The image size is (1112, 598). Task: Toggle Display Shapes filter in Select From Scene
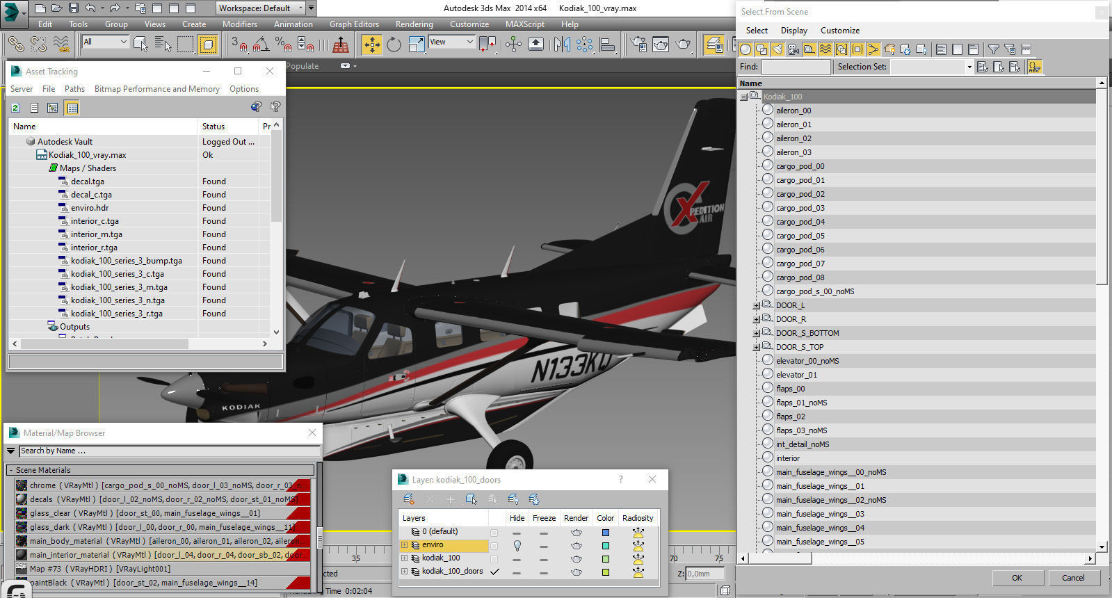[762, 49]
